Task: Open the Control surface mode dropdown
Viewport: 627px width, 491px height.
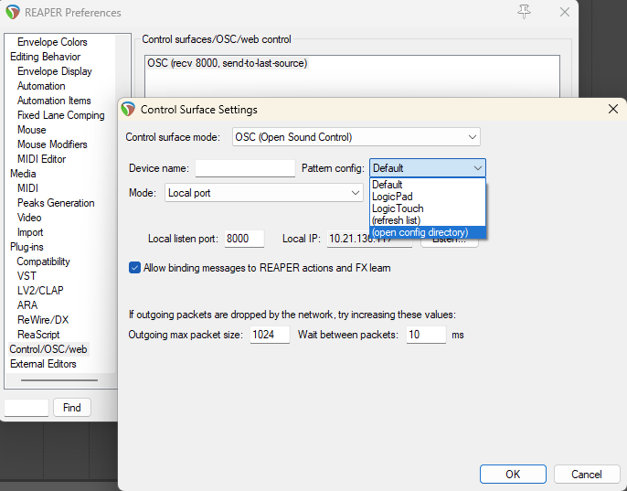Action: 356,137
